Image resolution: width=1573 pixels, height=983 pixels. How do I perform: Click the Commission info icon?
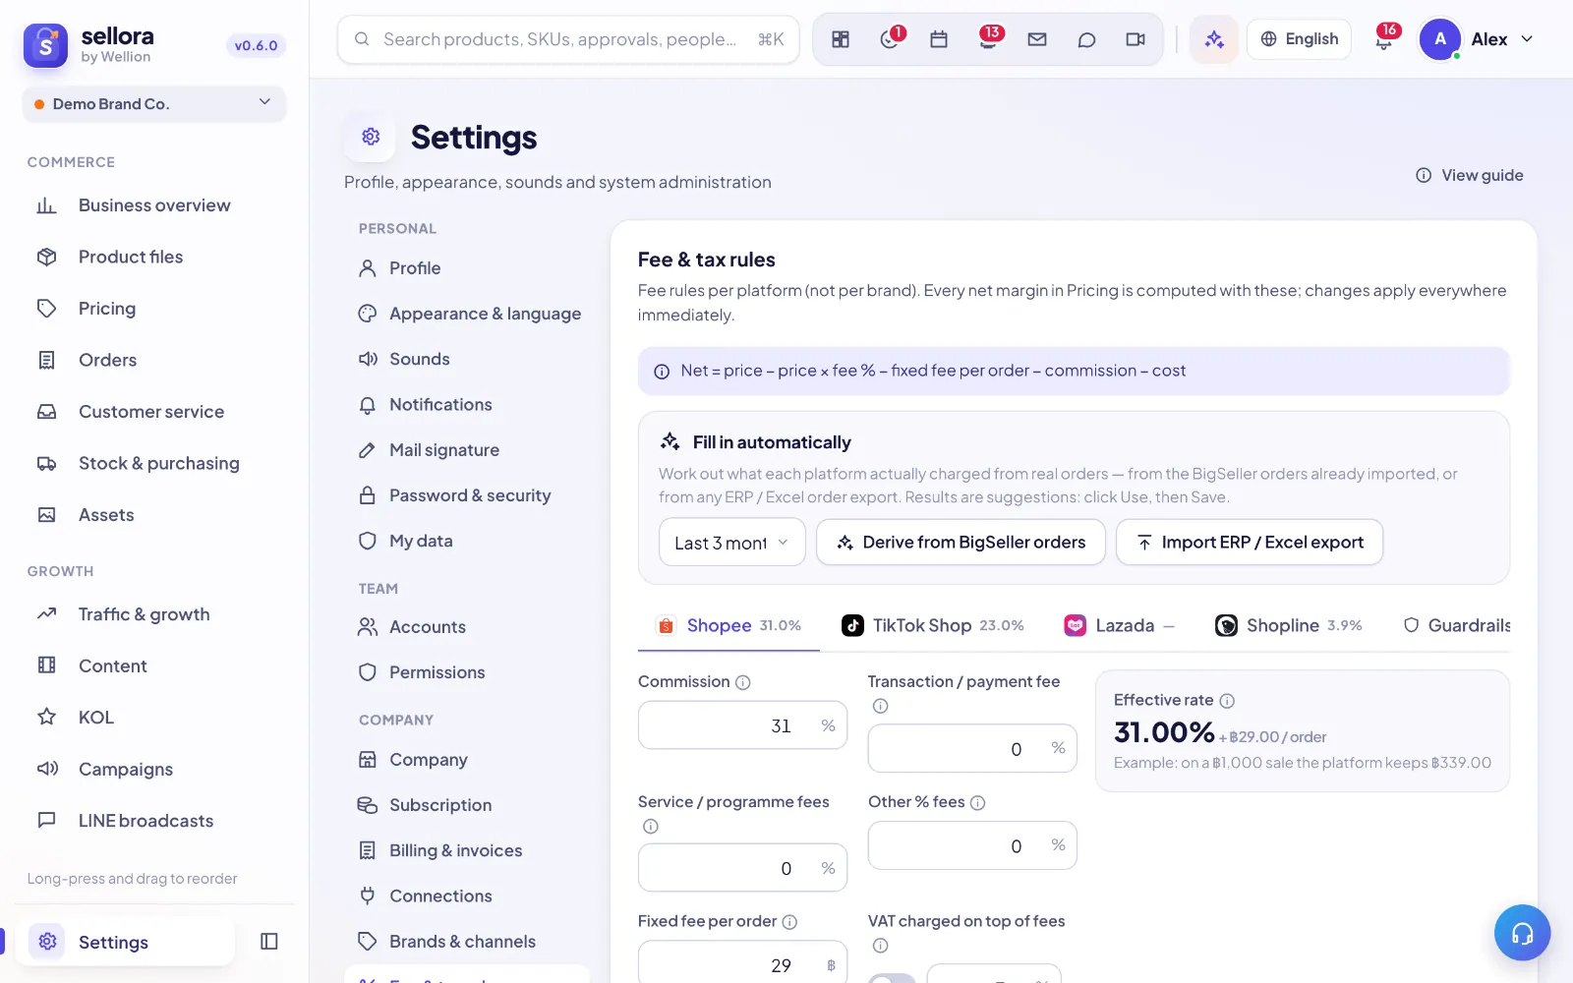(743, 682)
